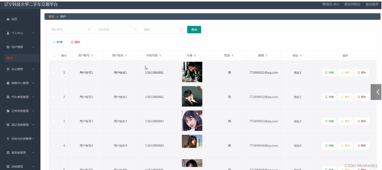The height and width of the screenshot is (170, 382).
Task: Tick the select-all checkbox in table header
Action: point(54,56)
